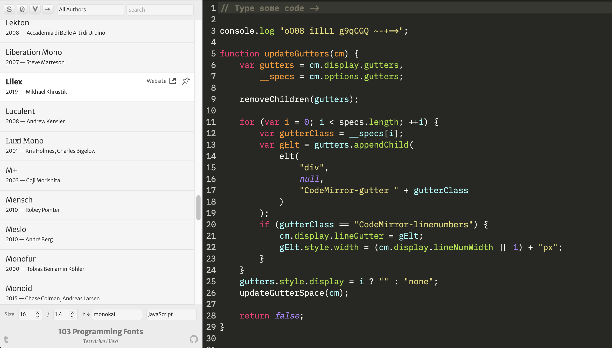This screenshot has width=612, height=348.
Task: Toggle the 'S' ligature settings button
Action: click(x=9, y=9)
